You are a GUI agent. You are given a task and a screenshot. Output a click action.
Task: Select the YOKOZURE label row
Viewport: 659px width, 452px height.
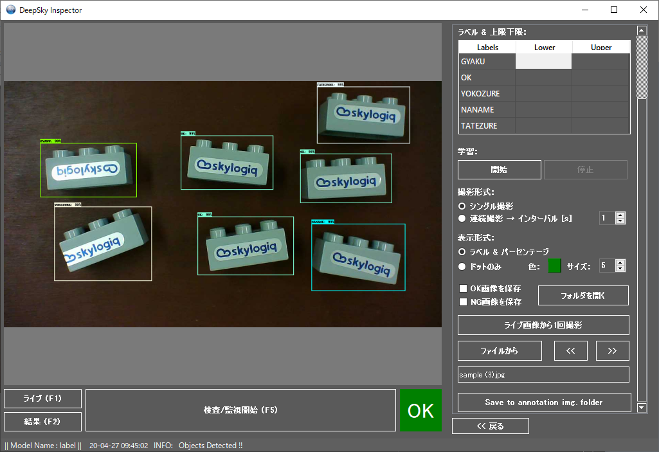(487, 93)
